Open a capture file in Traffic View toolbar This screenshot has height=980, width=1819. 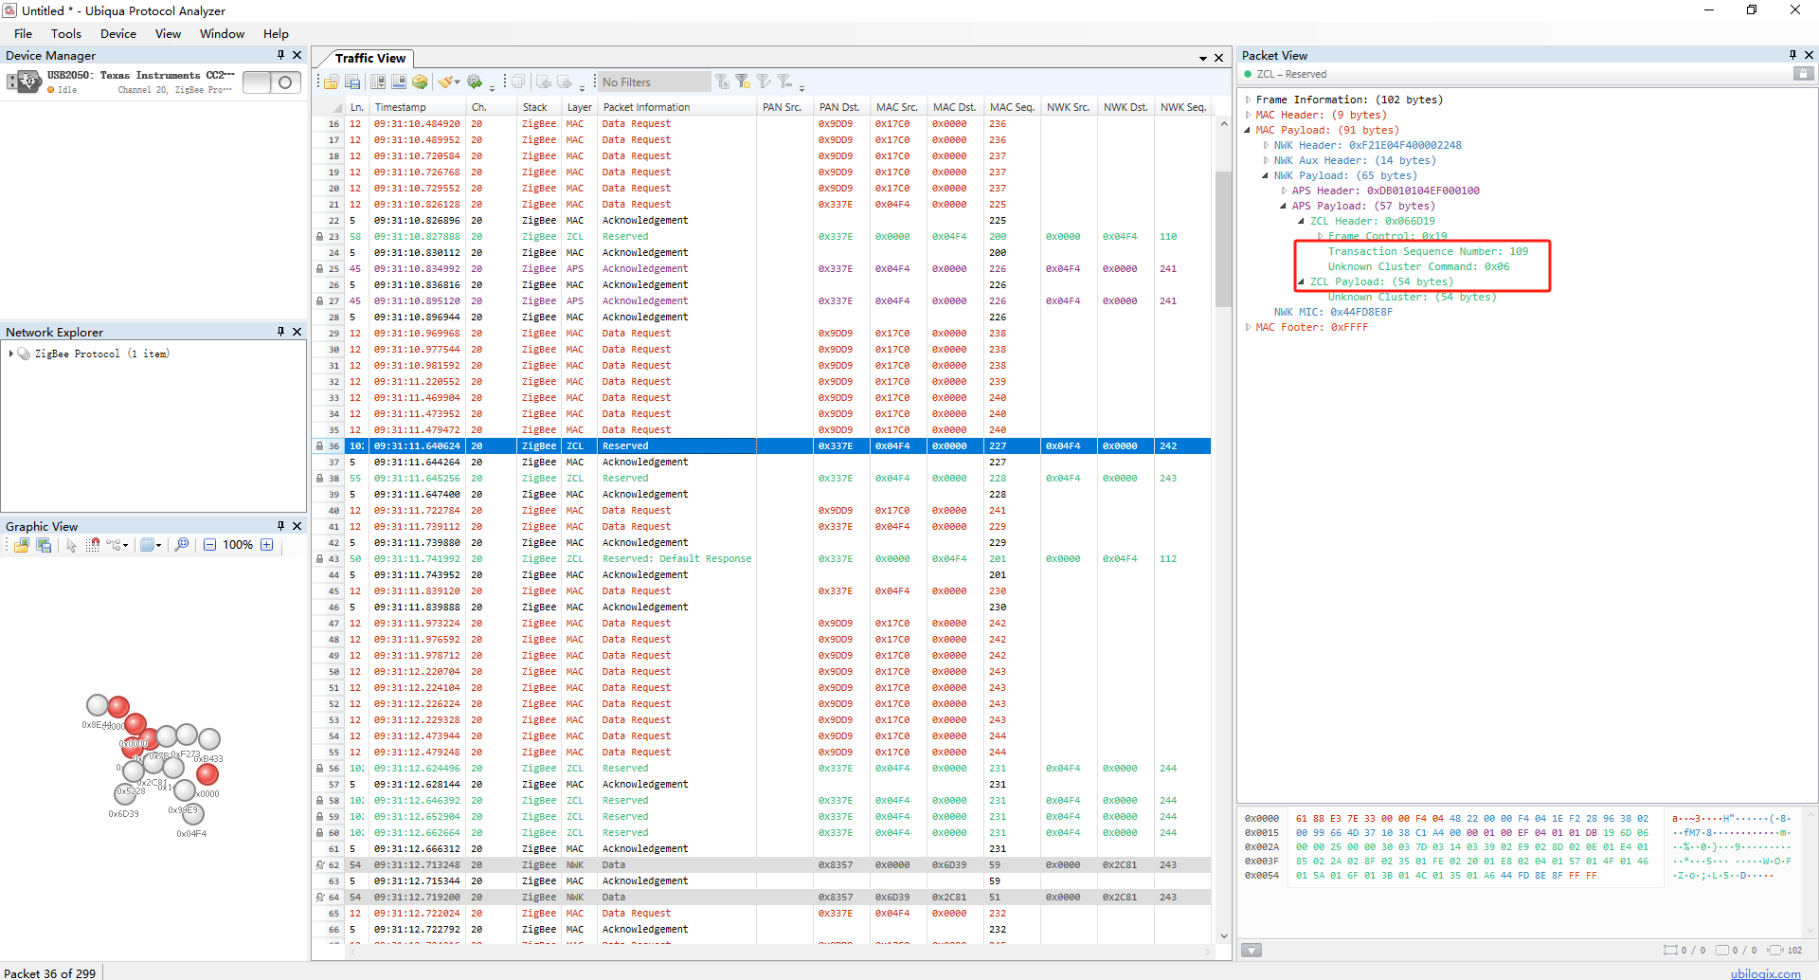click(332, 82)
